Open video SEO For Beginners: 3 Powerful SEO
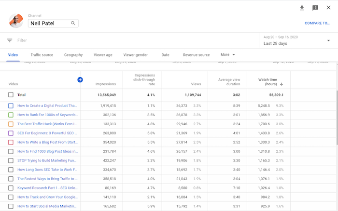Viewport: 338px width, 211px height. point(47,133)
